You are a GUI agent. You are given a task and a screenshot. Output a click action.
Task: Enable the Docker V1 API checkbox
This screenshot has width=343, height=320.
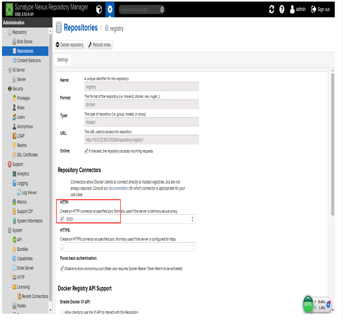coord(62,312)
